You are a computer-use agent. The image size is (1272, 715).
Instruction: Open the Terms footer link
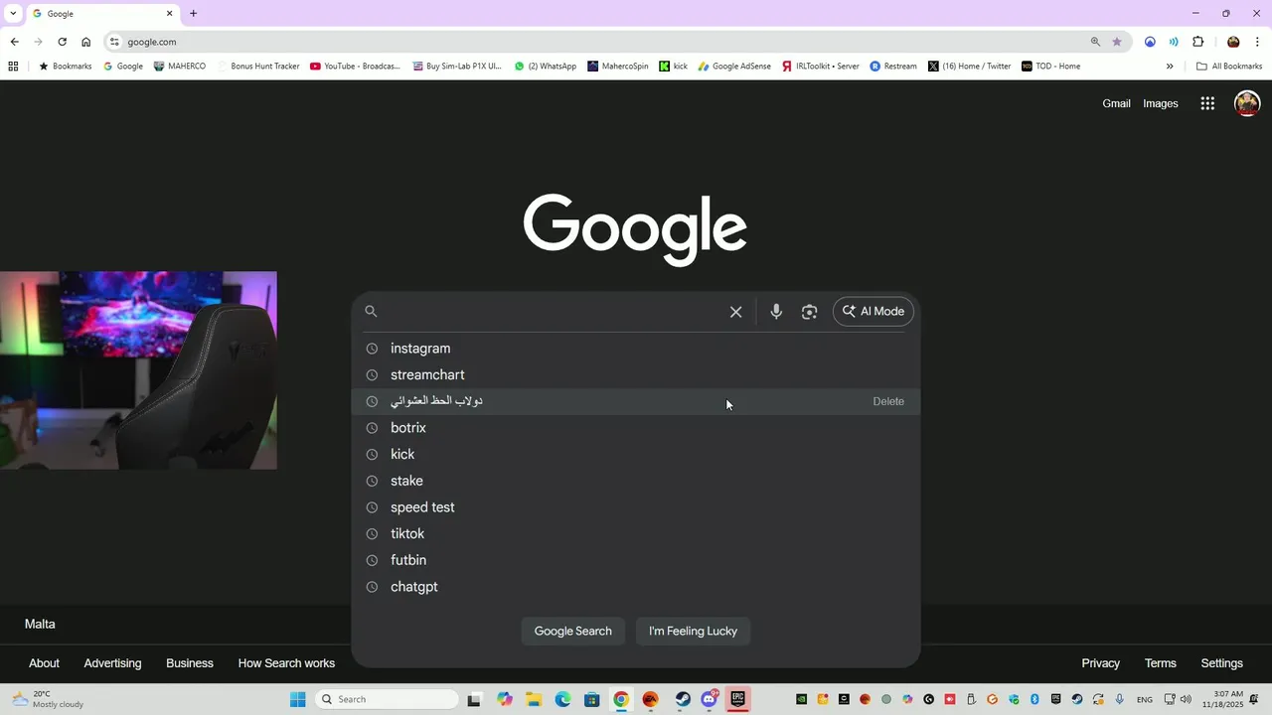click(x=1160, y=663)
